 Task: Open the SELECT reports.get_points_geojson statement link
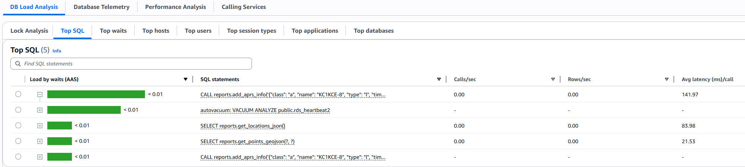tap(247, 141)
